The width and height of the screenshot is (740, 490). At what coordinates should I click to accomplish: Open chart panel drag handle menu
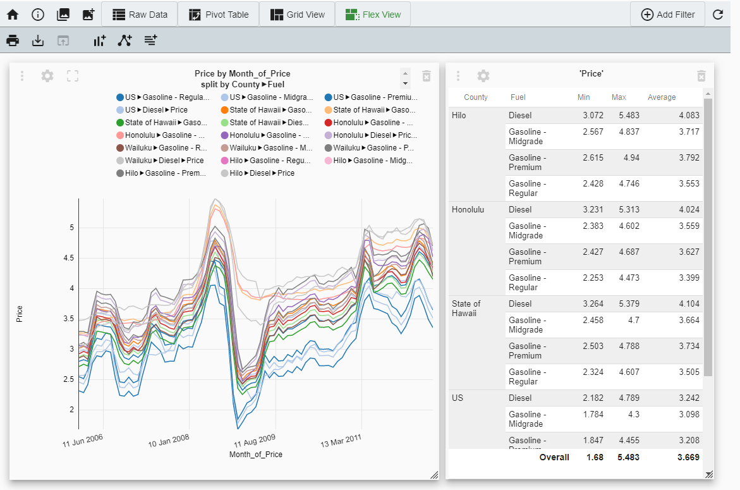[22, 76]
